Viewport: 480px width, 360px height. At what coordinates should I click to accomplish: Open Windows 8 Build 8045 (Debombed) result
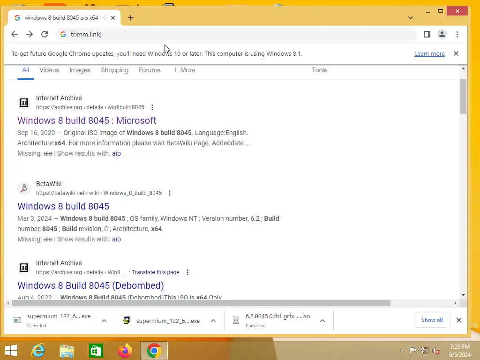point(90,285)
